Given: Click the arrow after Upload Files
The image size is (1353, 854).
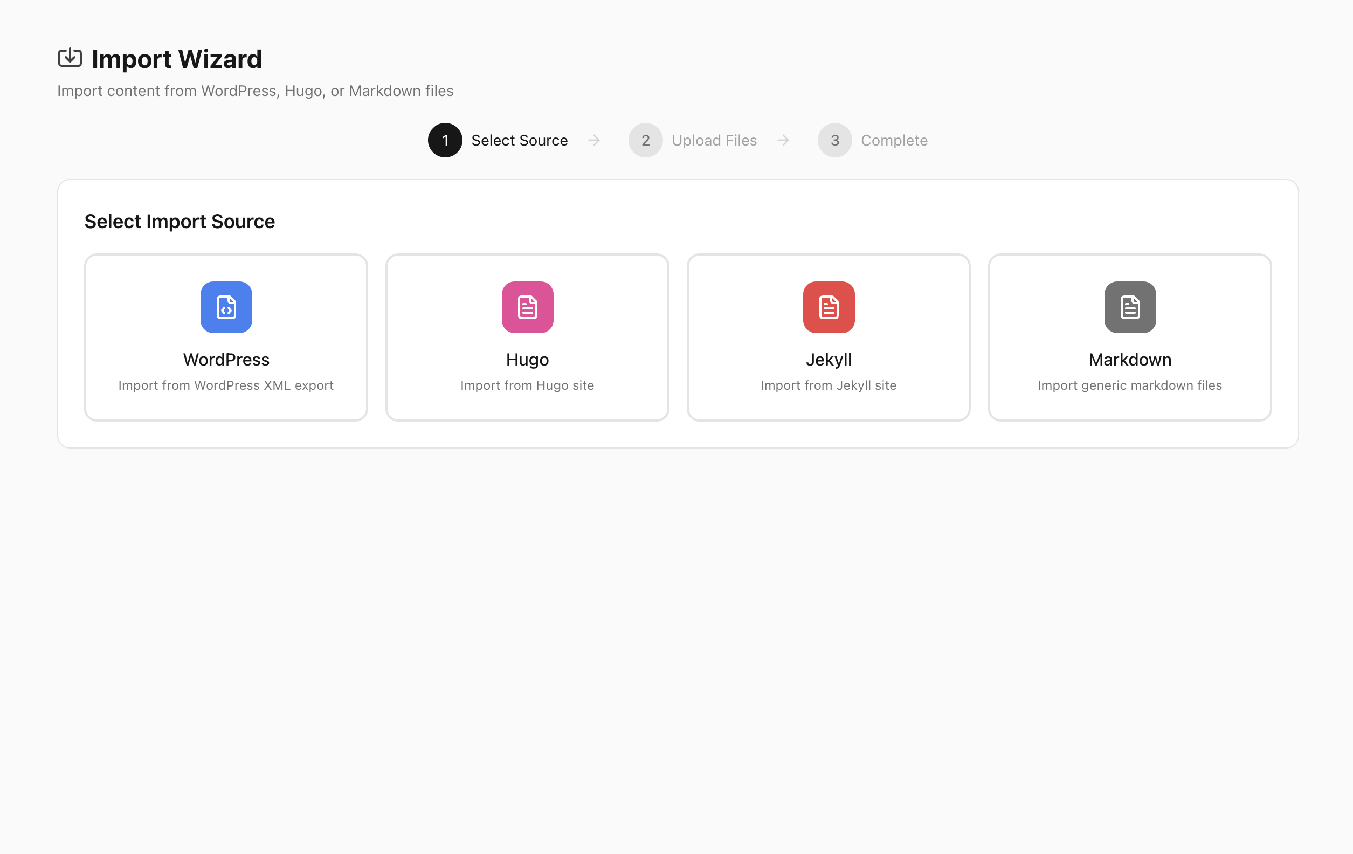Looking at the screenshot, I should [783, 141].
